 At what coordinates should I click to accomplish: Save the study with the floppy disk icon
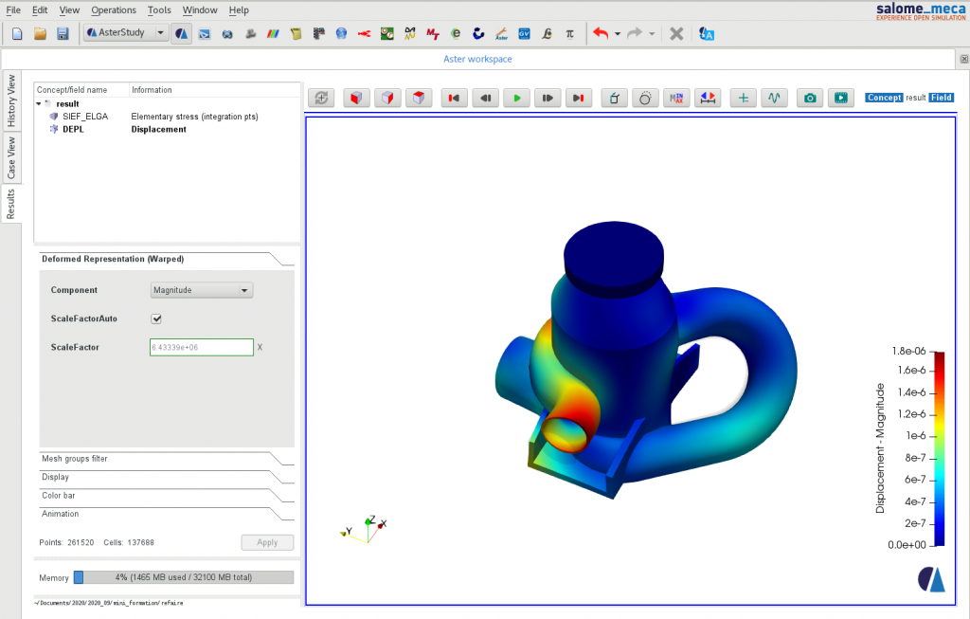coord(63,33)
